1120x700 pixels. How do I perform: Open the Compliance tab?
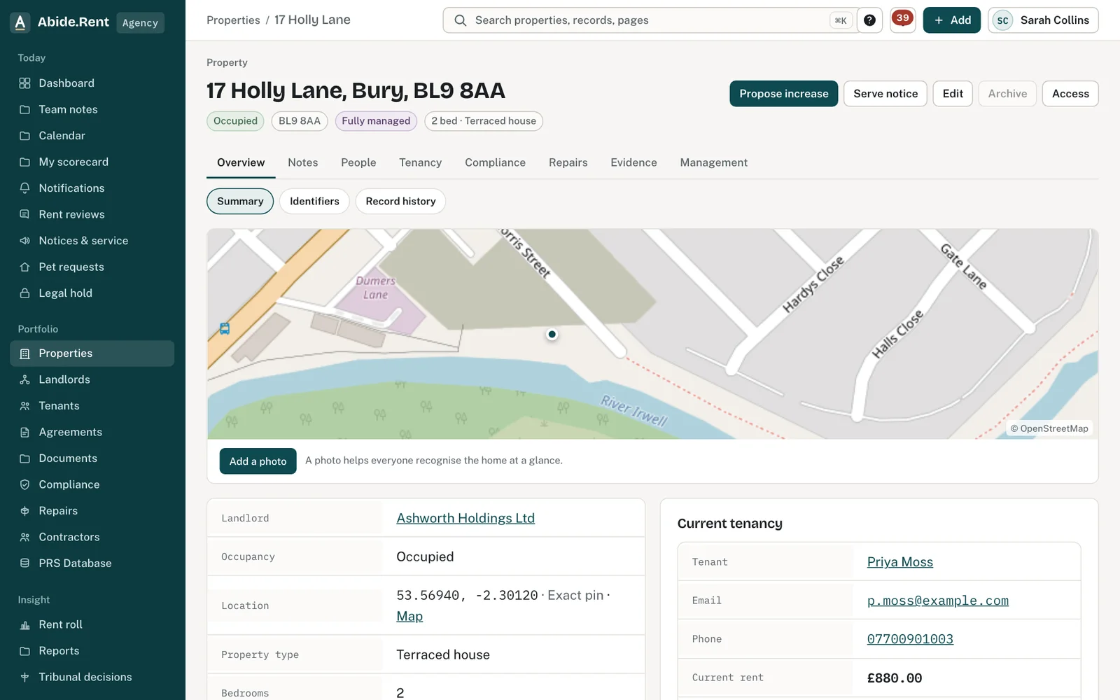pyautogui.click(x=495, y=162)
